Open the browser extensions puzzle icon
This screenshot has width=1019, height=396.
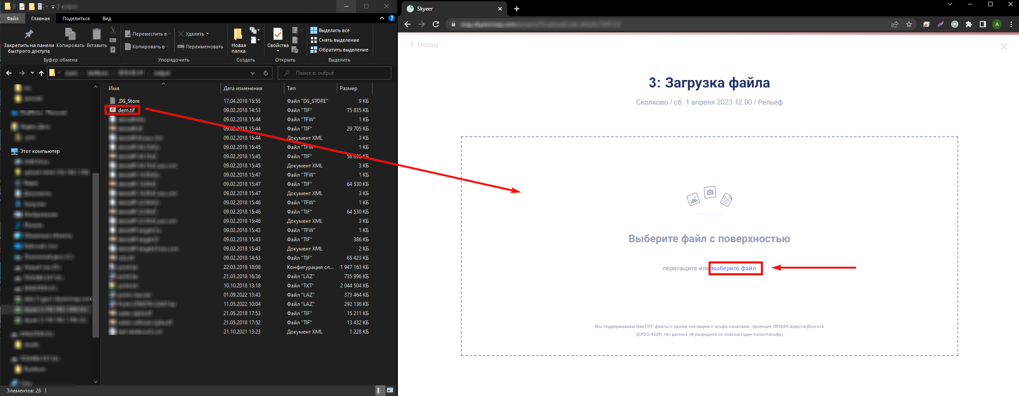968,24
